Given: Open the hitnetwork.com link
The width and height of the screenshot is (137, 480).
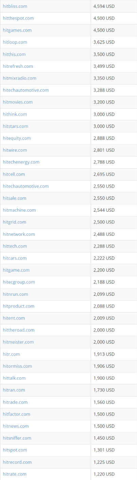Looking at the screenshot, I should pos(19,234).
